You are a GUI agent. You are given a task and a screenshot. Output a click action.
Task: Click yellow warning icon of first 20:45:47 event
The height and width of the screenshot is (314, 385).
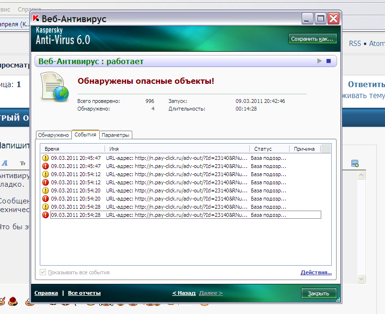pos(46,158)
